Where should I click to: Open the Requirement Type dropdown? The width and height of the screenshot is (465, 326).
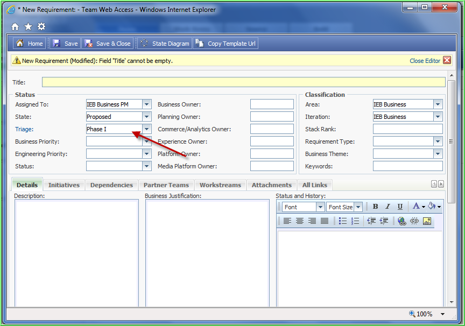point(438,141)
